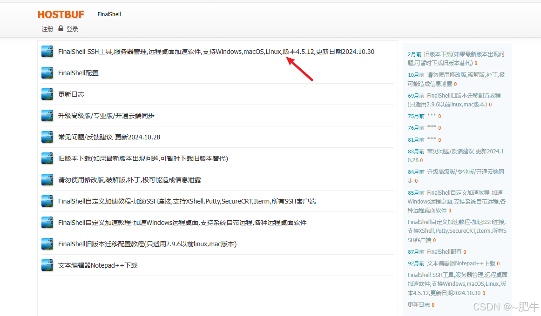Open 加速SSH连接 tutorial post in main list
Image resolution: width=541 pixels, height=316 pixels.
click(x=187, y=201)
